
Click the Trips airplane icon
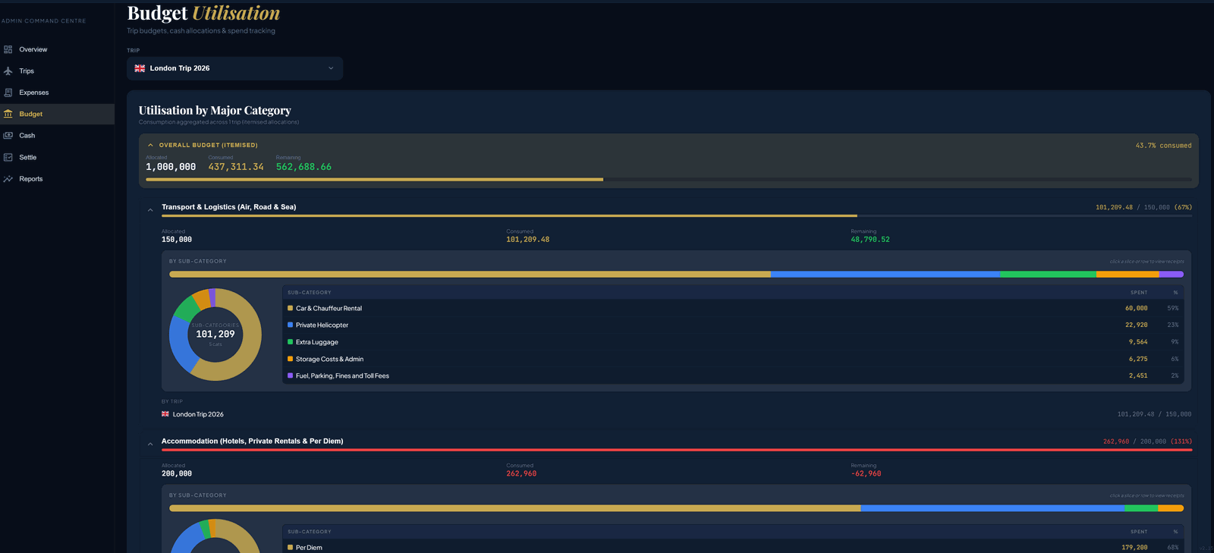8,71
